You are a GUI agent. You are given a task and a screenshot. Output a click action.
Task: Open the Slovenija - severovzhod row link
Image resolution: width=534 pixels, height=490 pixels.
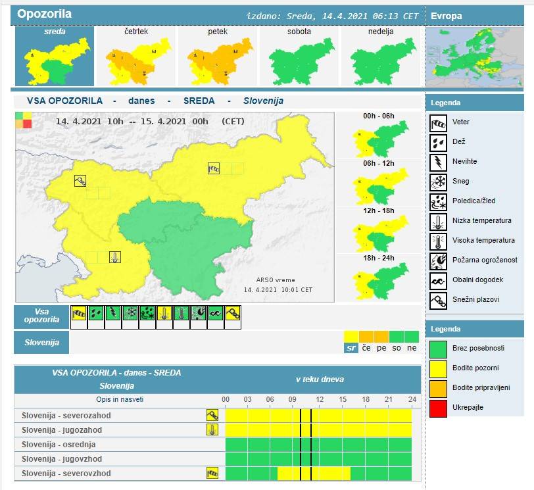[66, 474]
